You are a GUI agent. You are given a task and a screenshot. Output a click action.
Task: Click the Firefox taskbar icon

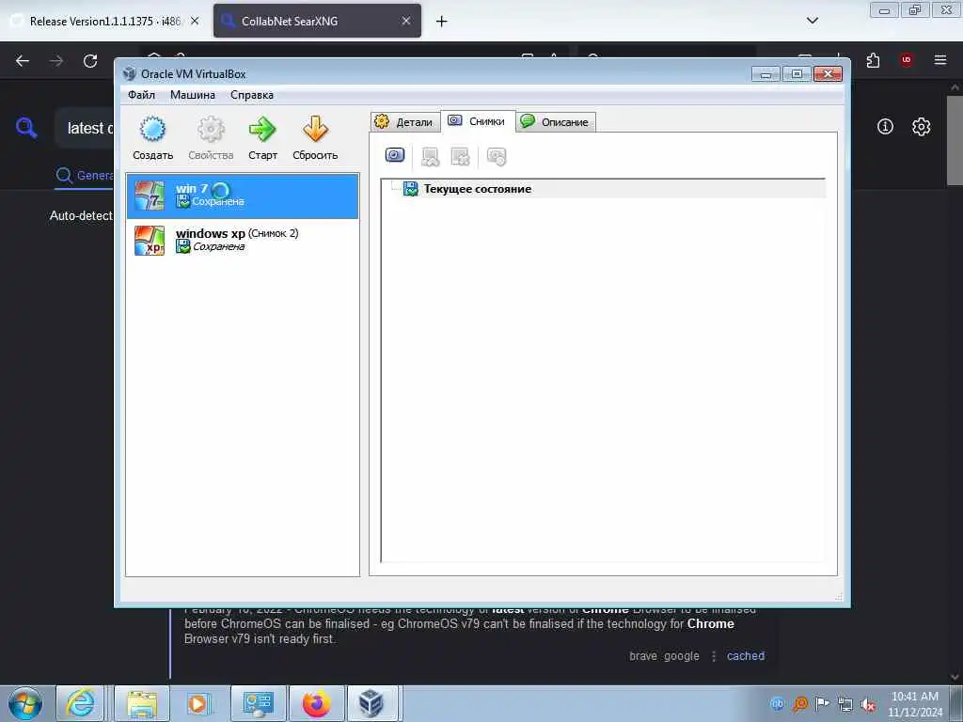[x=317, y=703]
